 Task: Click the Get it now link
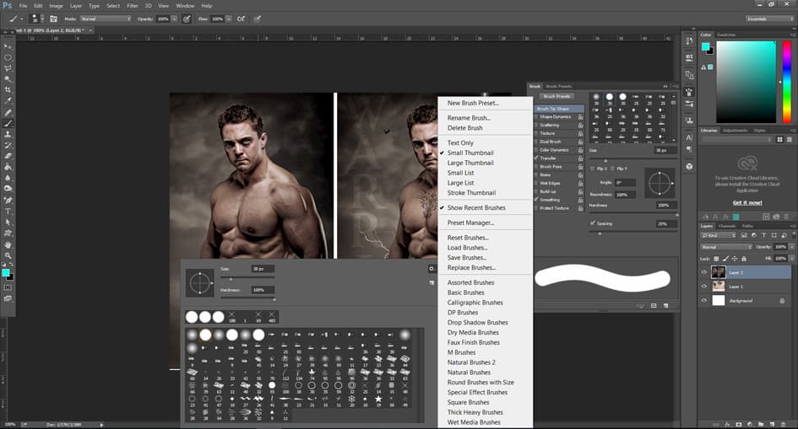[746, 202]
